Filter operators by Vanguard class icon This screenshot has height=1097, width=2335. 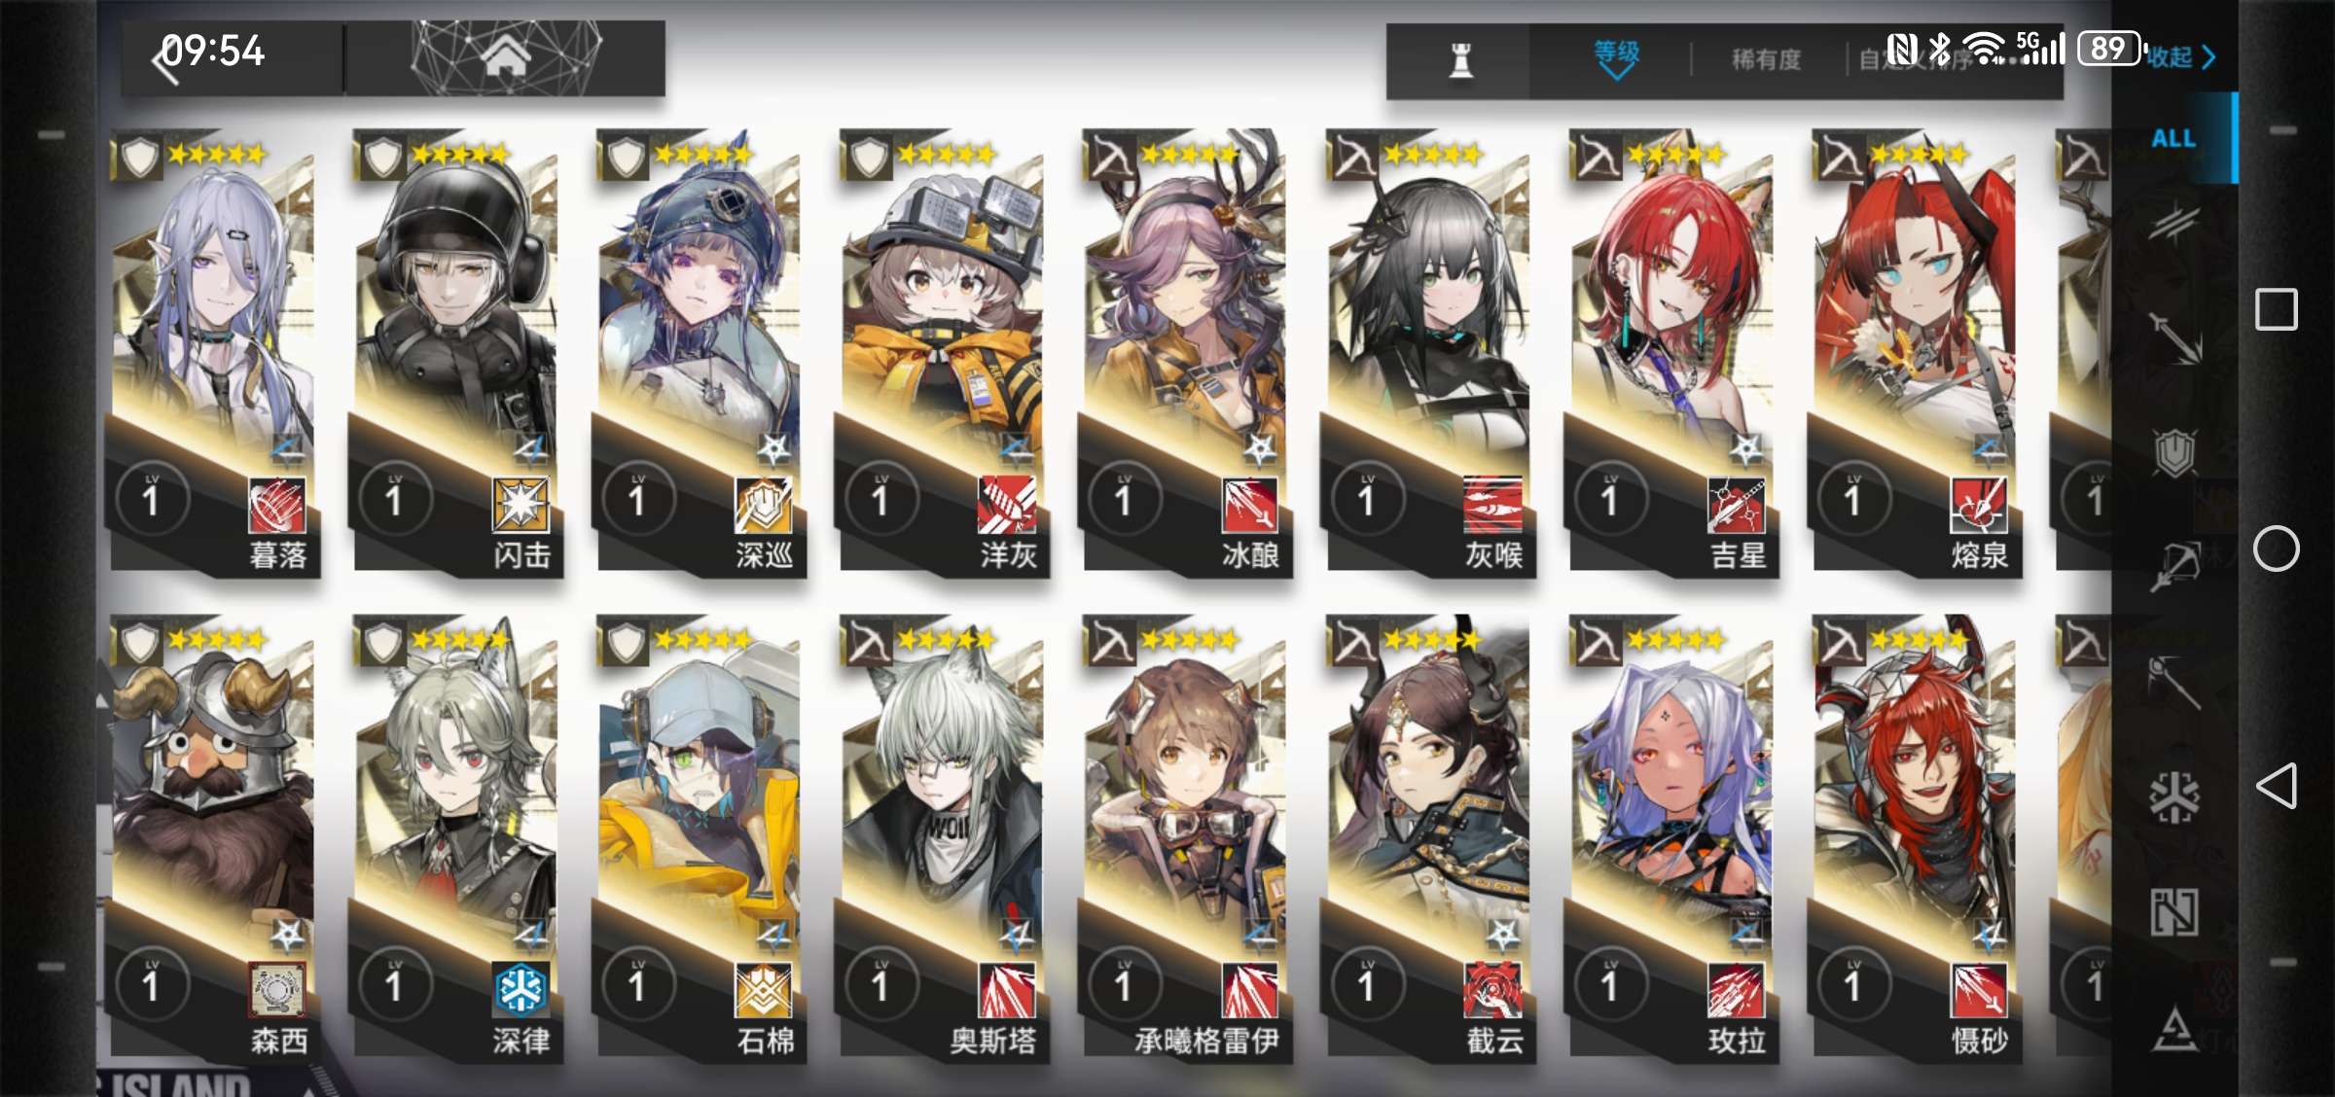click(2173, 224)
